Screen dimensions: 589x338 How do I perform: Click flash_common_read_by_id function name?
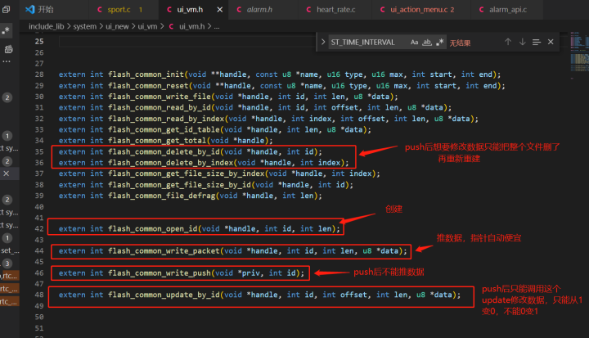161,107
